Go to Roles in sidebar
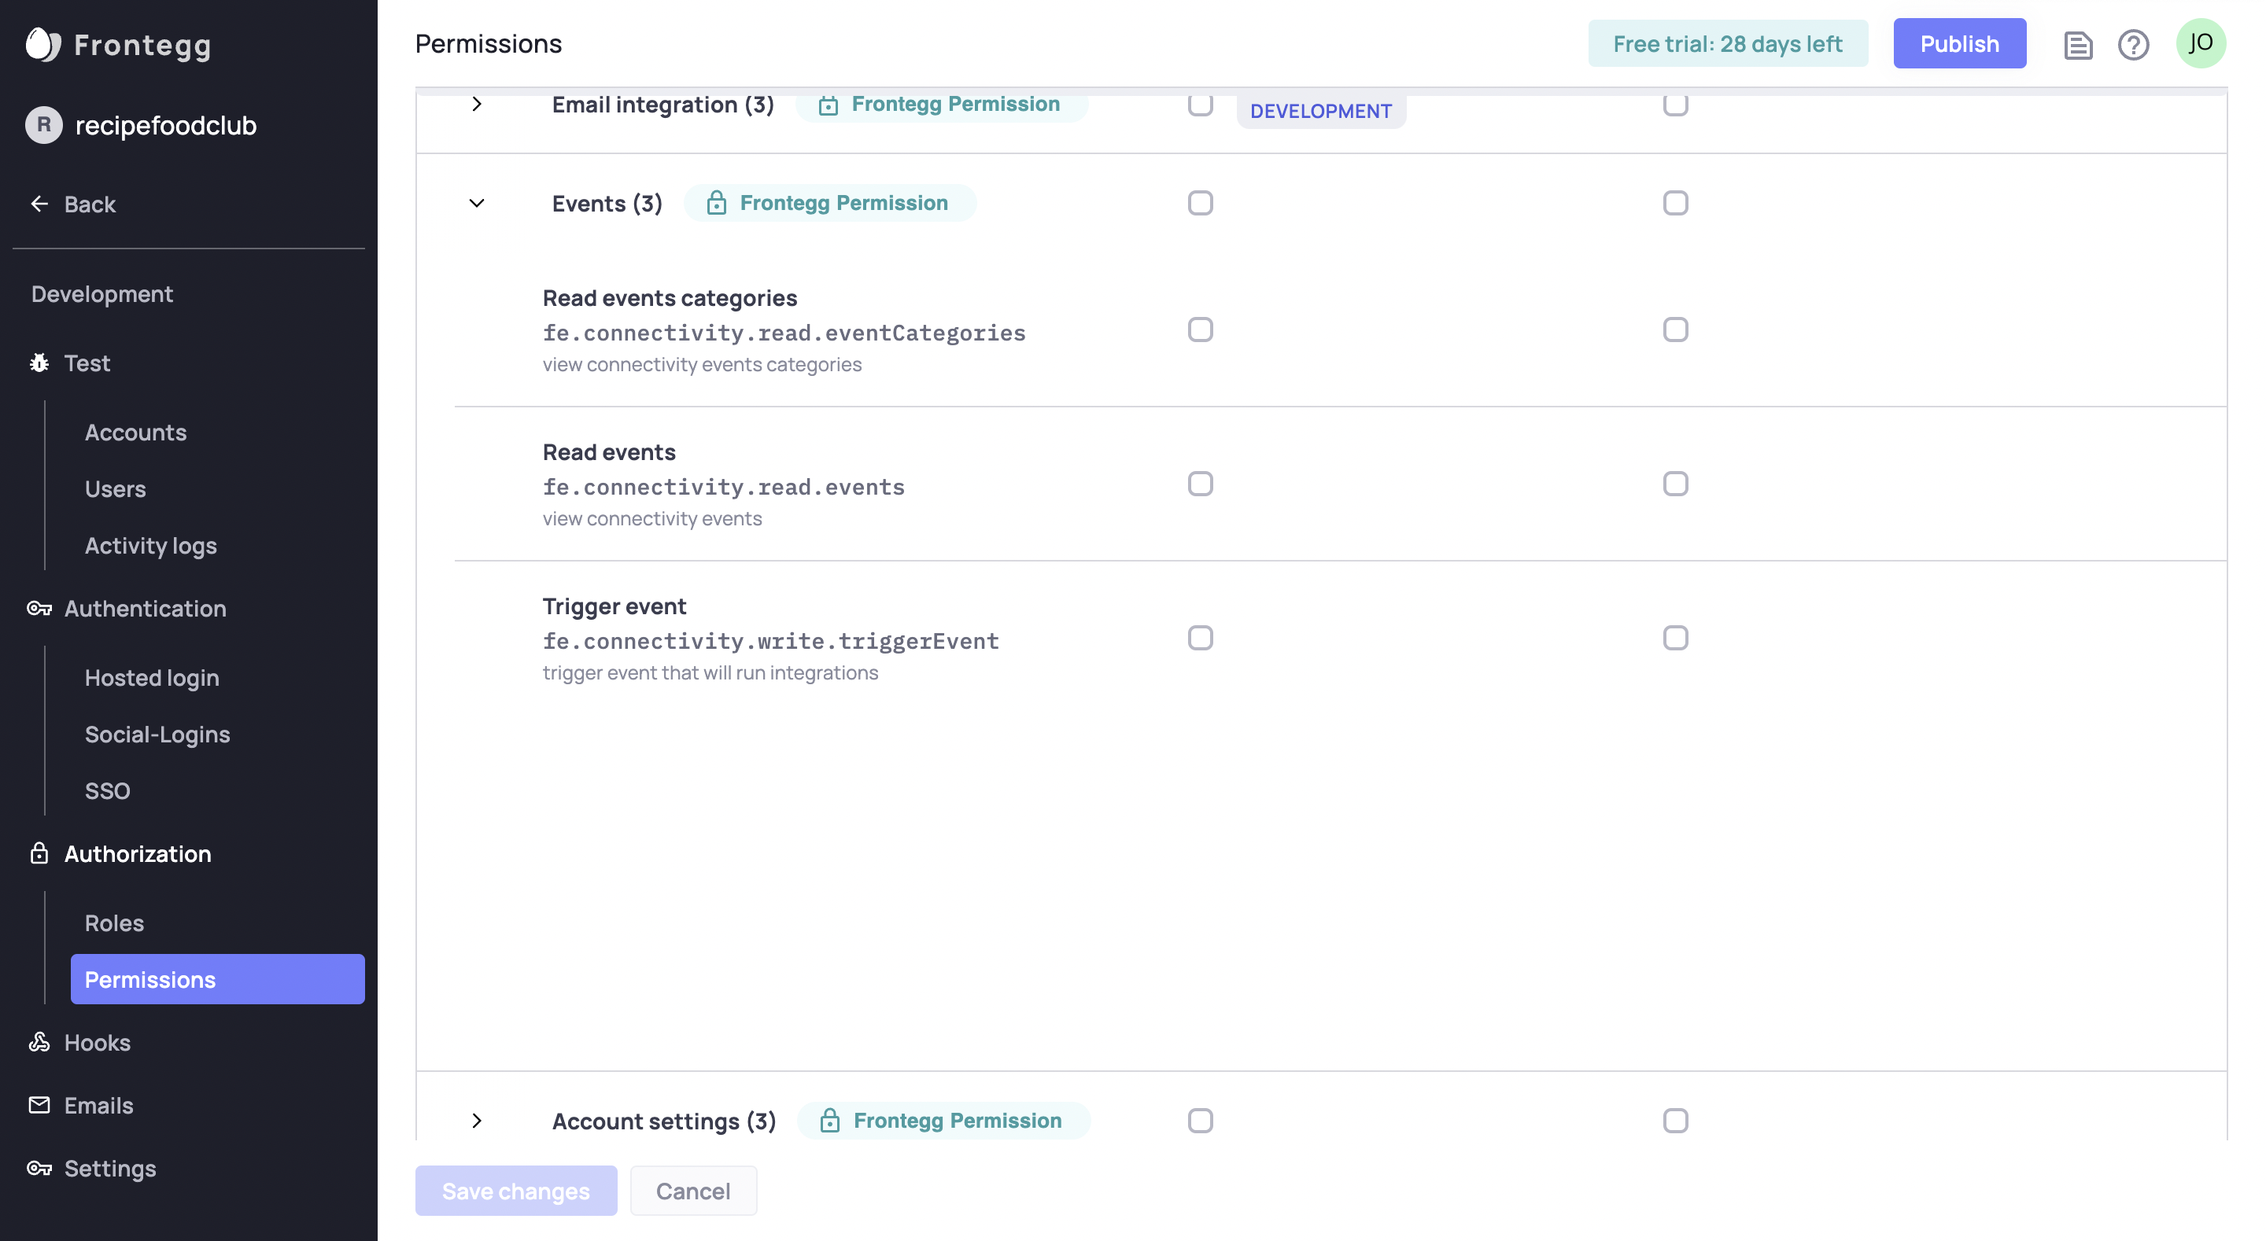 pyautogui.click(x=114, y=922)
